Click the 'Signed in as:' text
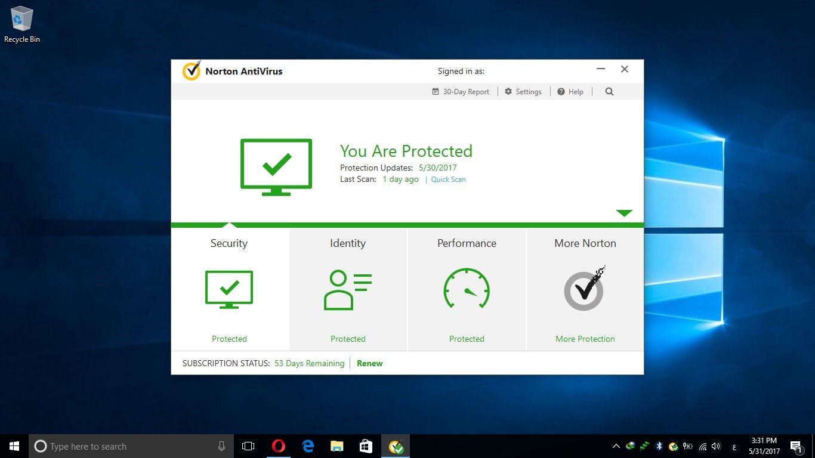 (x=461, y=71)
